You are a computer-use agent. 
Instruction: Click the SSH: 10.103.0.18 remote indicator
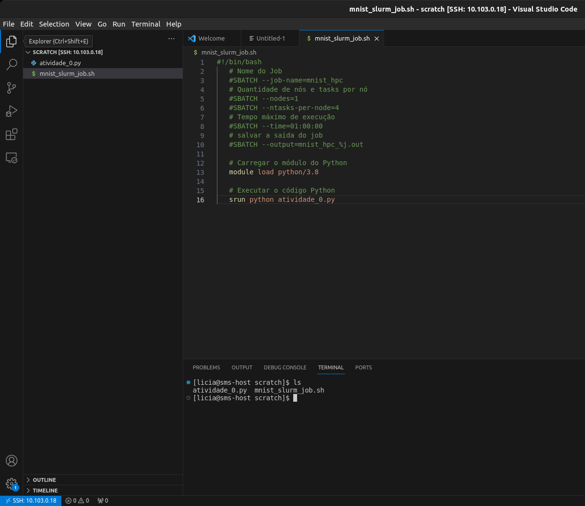pyautogui.click(x=31, y=501)
